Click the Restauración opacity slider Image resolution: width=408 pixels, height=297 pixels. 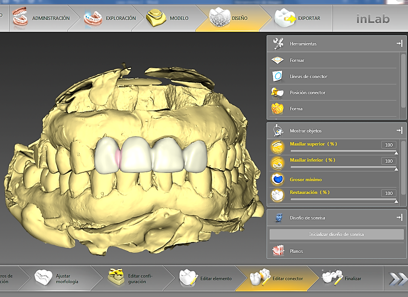coord(344,199)
